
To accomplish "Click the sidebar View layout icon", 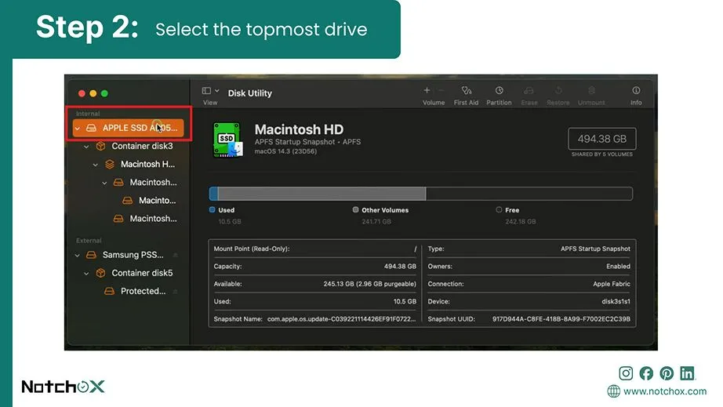I will pos(206,91).
